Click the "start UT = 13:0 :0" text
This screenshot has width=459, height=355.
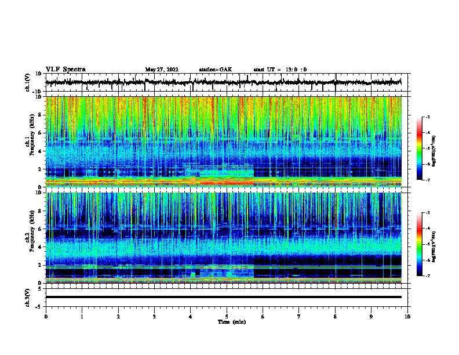tap(280, 70)
